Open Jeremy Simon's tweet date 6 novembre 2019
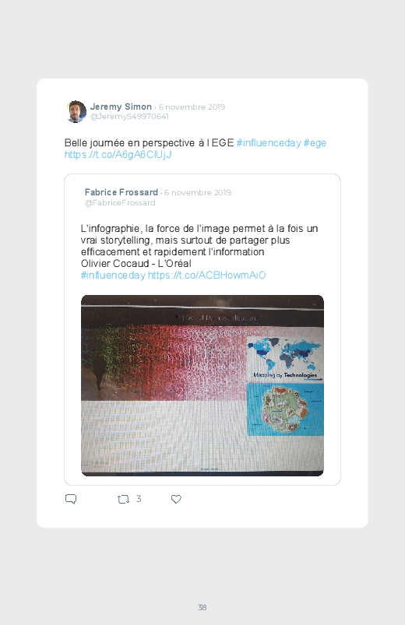 (x=192, y=107)
